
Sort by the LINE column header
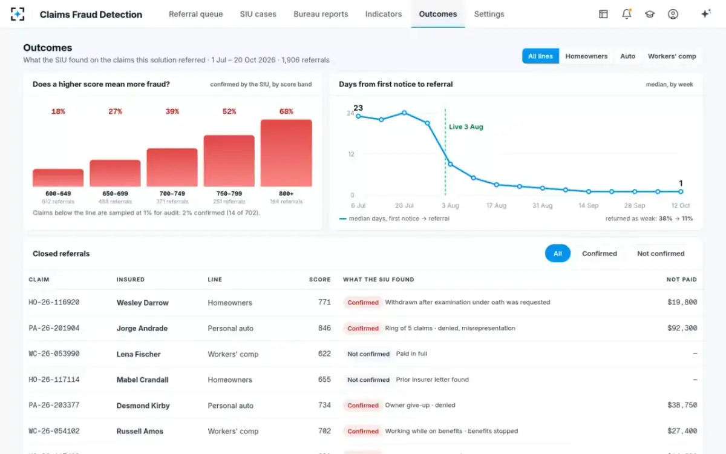[215, 280]
